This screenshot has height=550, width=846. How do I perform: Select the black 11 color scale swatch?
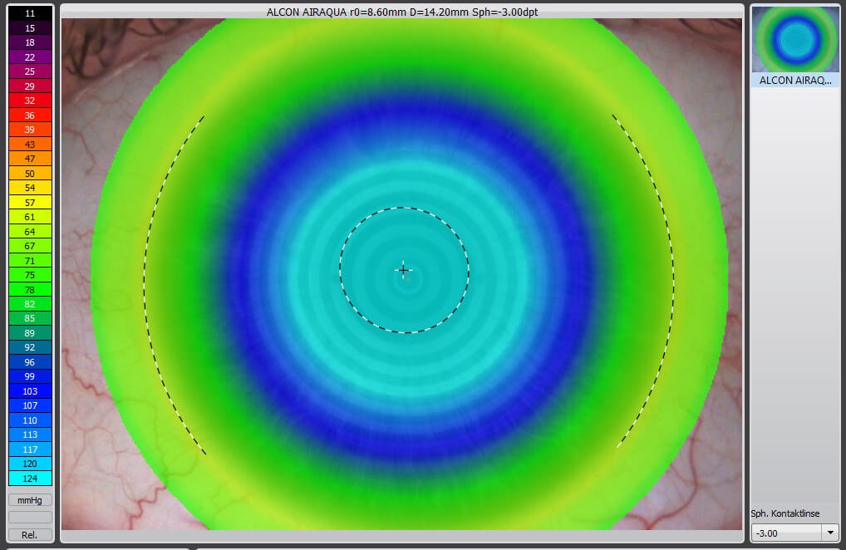coord(30,14)
